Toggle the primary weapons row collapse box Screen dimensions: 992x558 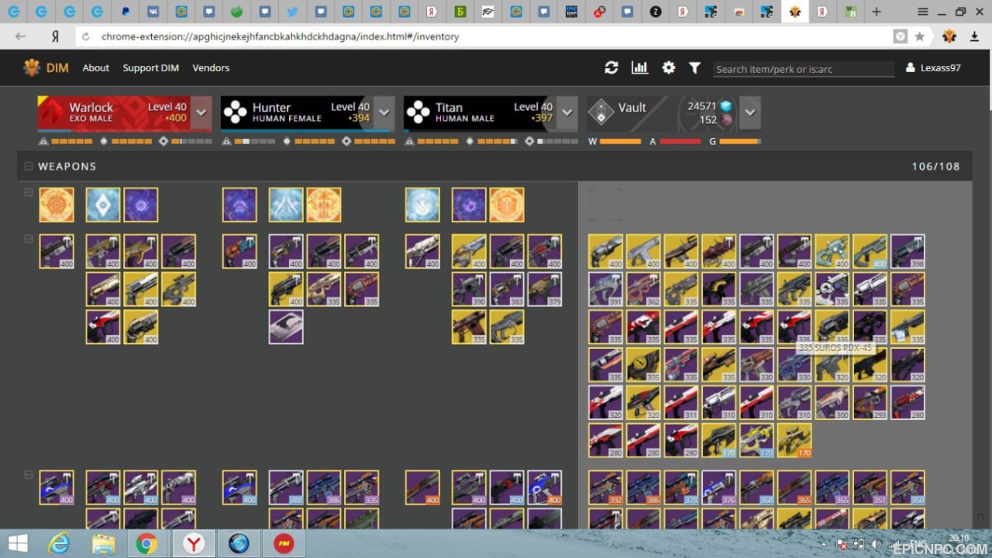(x=29, y=239)
